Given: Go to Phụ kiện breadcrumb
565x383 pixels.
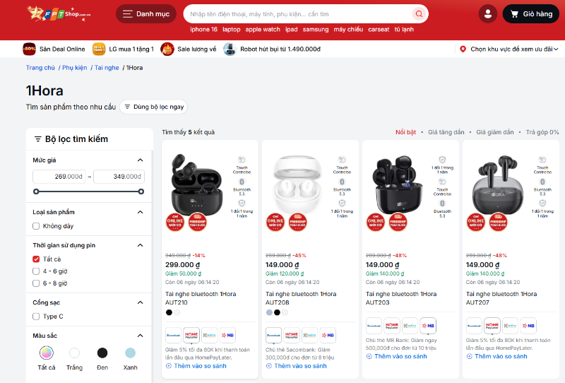Looking at the screenshot, I should click(x=75, y=68).
